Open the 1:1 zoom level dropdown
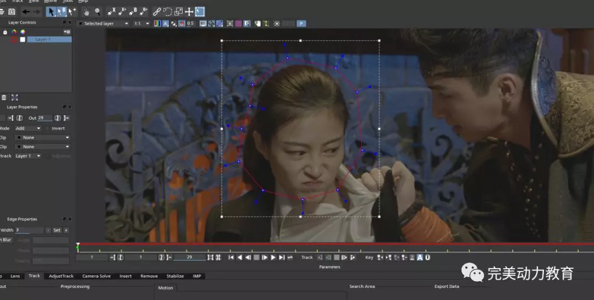The height and width of the screenshot is (300, 594). pyautogui.click(x=142, y=24)
